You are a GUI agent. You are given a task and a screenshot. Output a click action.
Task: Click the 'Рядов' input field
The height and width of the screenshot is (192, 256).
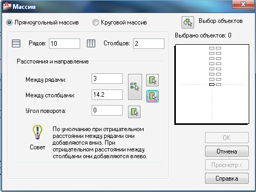[65, 44]
